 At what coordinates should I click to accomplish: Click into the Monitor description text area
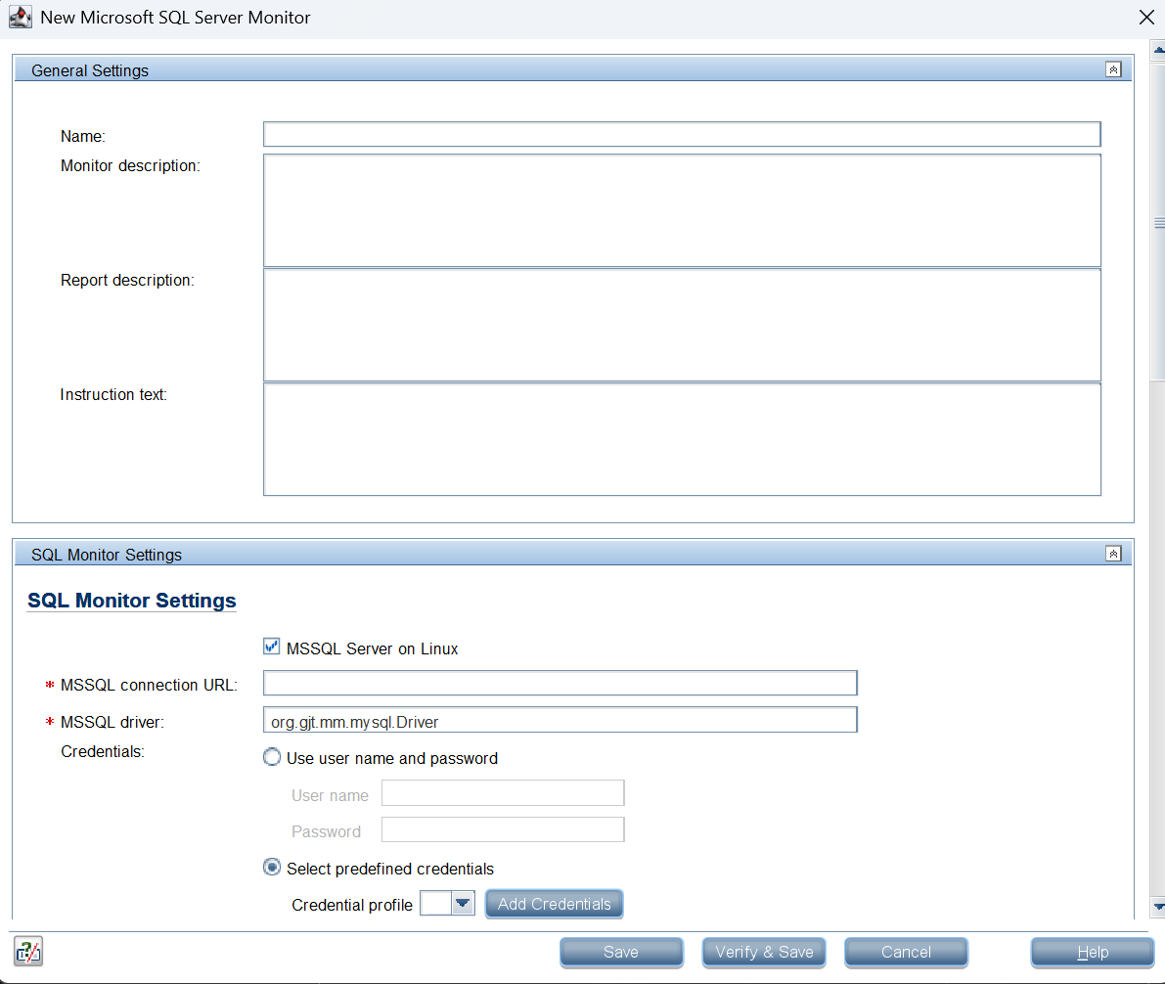tap(682, 210)
